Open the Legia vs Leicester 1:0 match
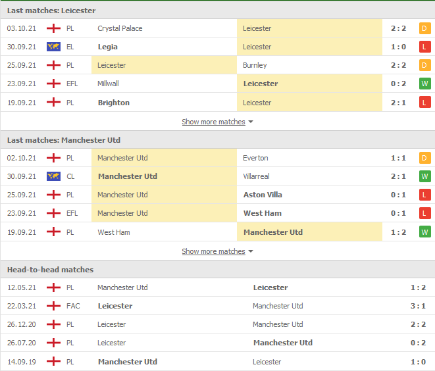435x371 pixels. point(217,47)
